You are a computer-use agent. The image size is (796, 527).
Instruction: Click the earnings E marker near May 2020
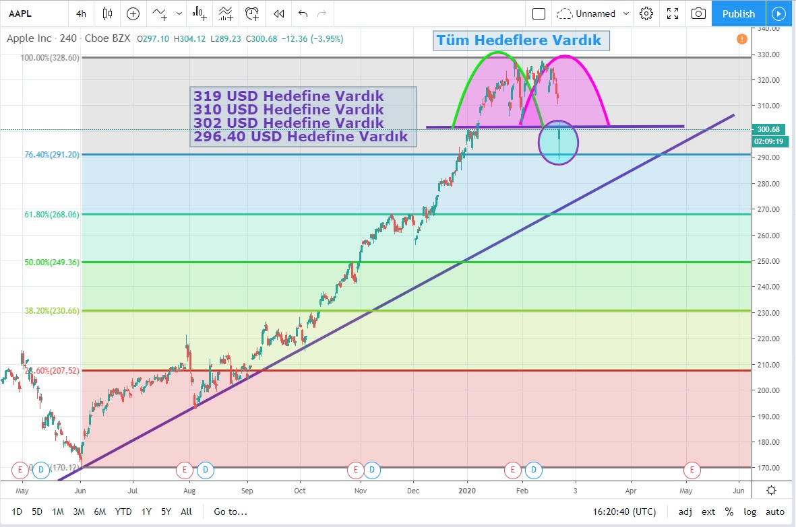[x=692, y=470]
